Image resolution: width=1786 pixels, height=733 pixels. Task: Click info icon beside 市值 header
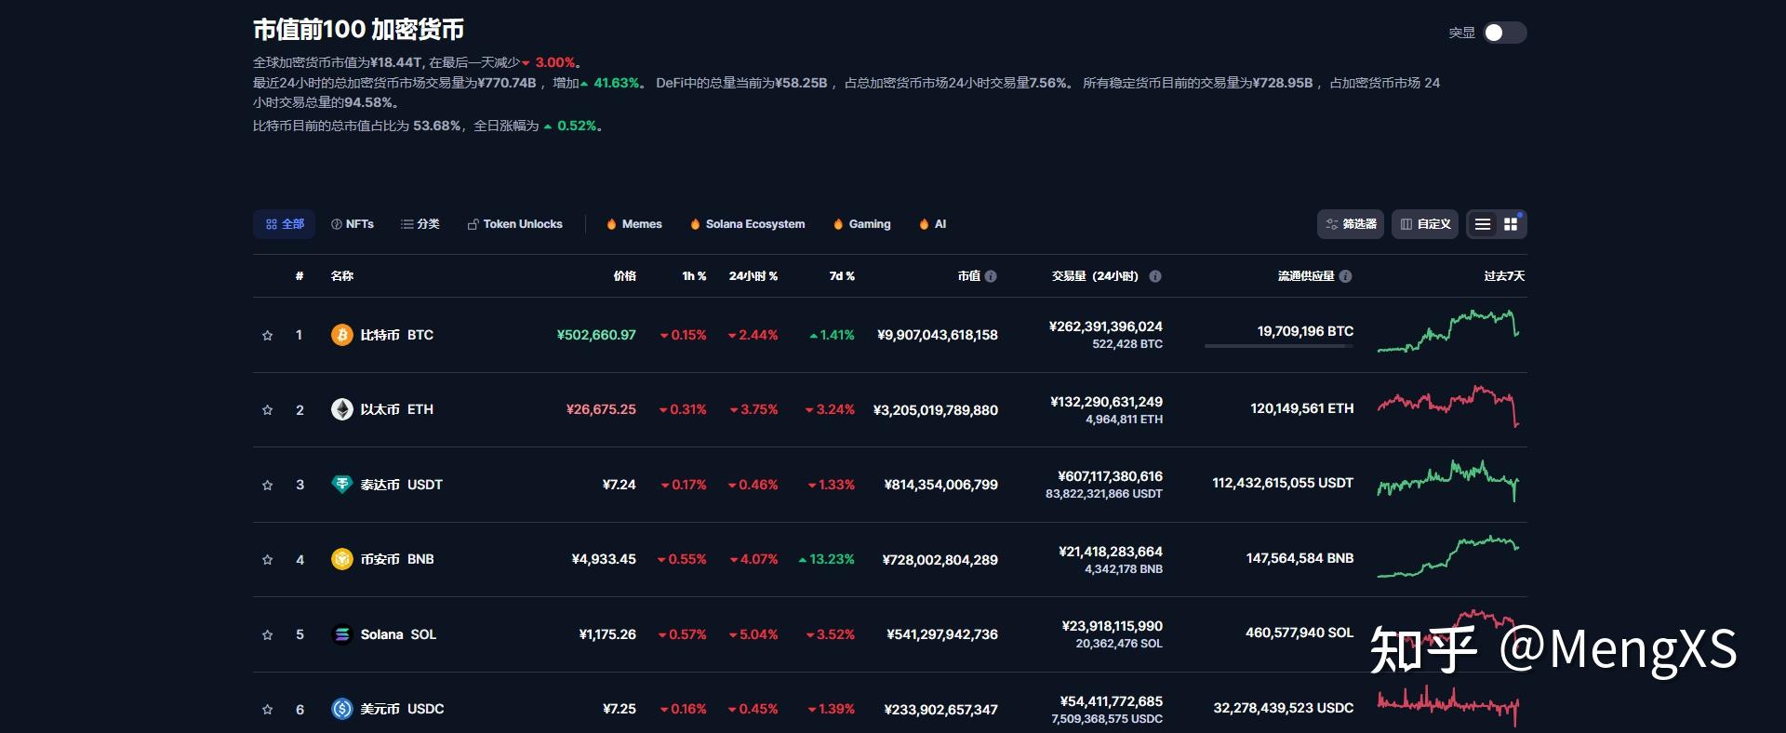tap(991, 276)
